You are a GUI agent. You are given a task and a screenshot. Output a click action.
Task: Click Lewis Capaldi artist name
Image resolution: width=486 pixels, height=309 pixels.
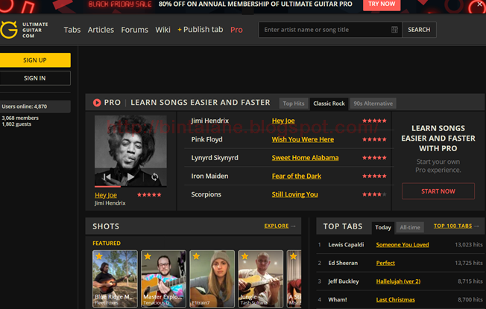pyautogui.click(x=346, y=245)
